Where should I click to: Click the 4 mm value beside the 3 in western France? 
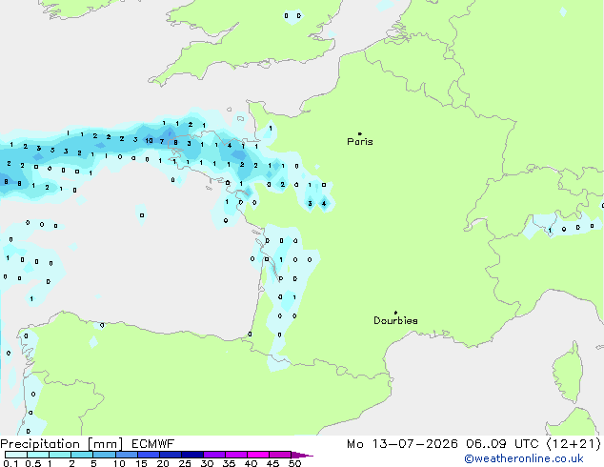(324, 203)
